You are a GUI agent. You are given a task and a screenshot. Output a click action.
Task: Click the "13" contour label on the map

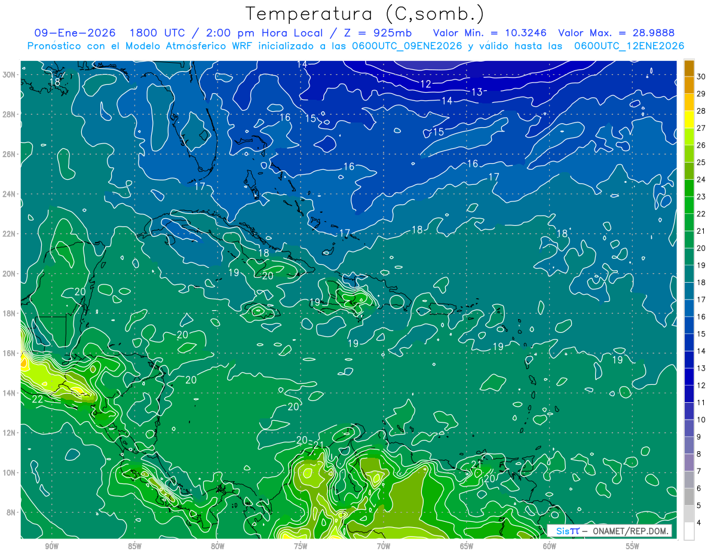pos(477,92)
